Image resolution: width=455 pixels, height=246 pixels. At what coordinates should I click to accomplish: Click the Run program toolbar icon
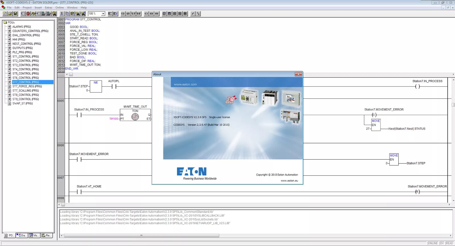[x=23, y=14]
